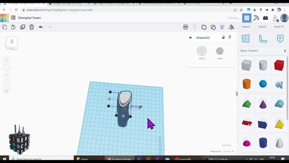Screen dimensions: 289x163
Task: Click the Group shapes icon
Action: click(204, 27)
